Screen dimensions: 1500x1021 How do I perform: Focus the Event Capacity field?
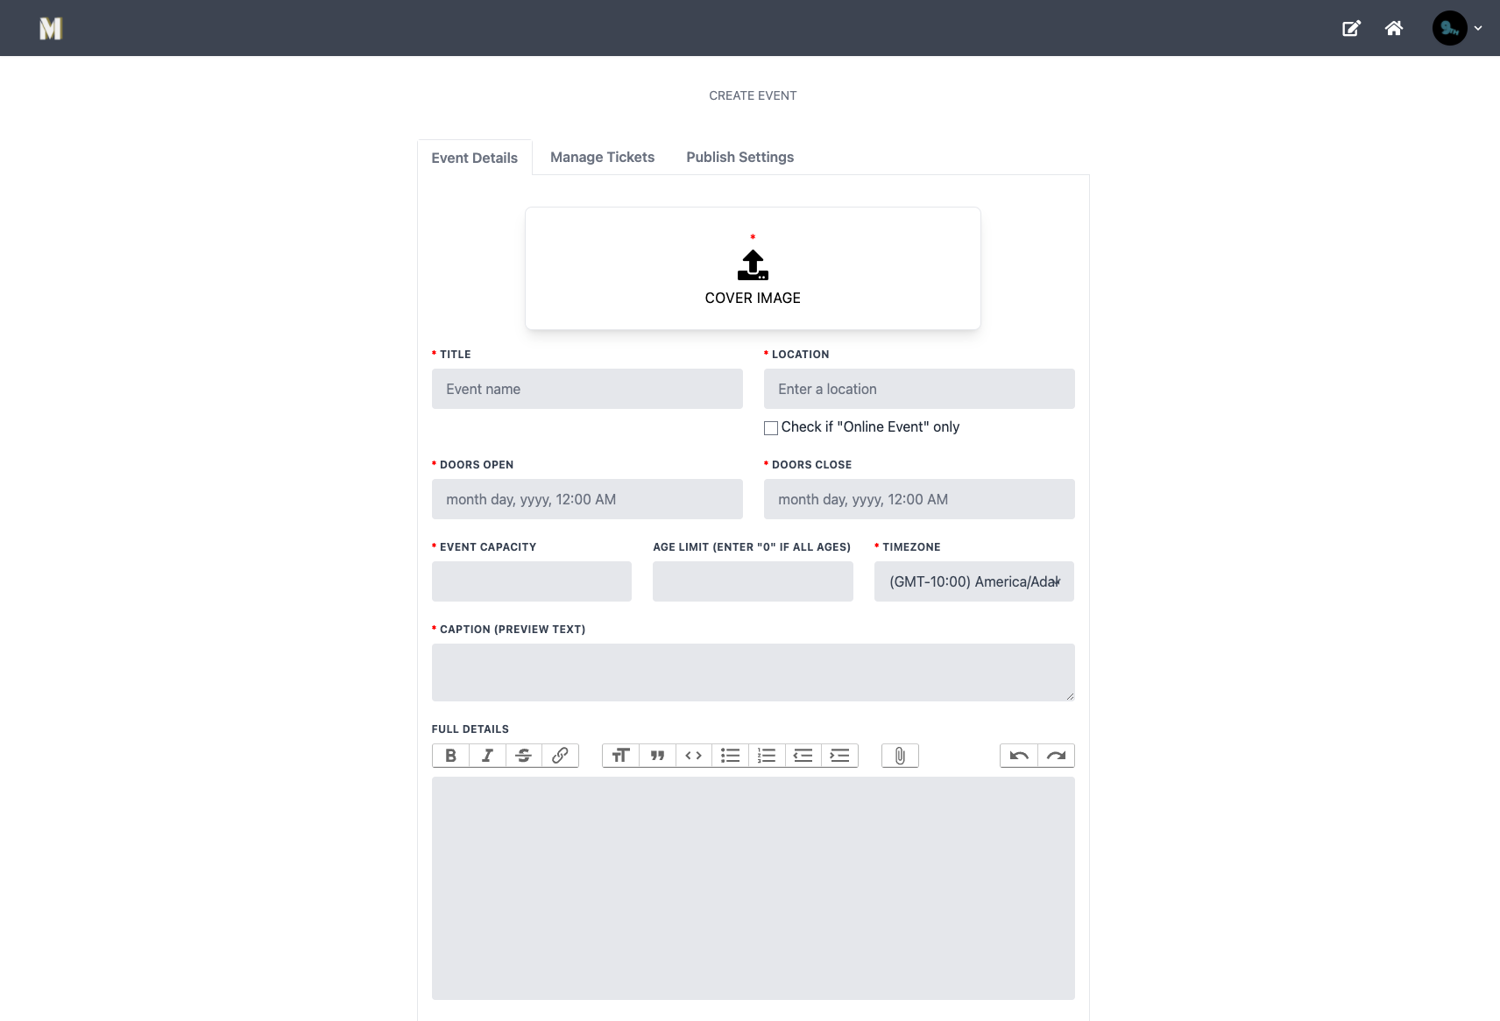pyautogui.click(x=532, y=581)
